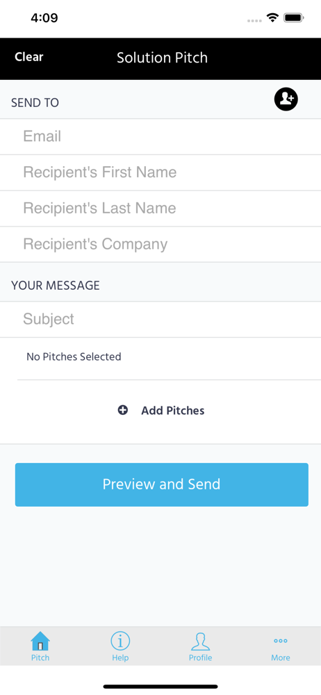Clear the form with Clear button

[x=28, y=57]
